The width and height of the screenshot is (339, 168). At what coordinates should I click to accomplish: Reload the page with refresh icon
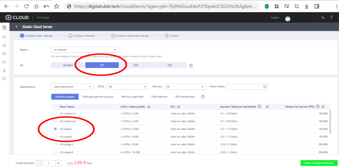(26, 6)
